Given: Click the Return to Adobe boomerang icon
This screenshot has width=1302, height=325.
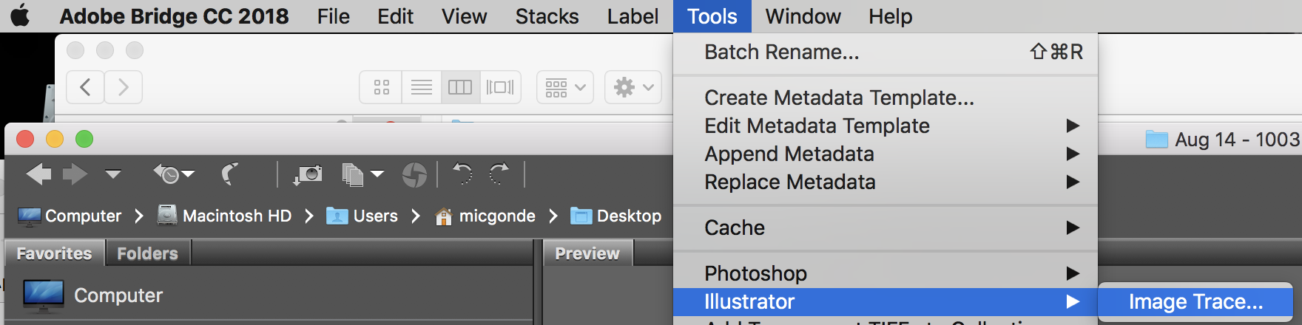Looking at the screenshot, I should click(230, 175).
